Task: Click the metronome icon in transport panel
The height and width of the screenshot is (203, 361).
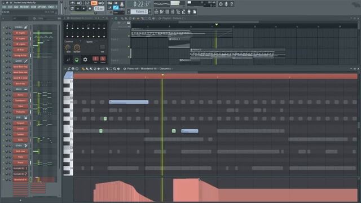Action: (x=73, y=3)
